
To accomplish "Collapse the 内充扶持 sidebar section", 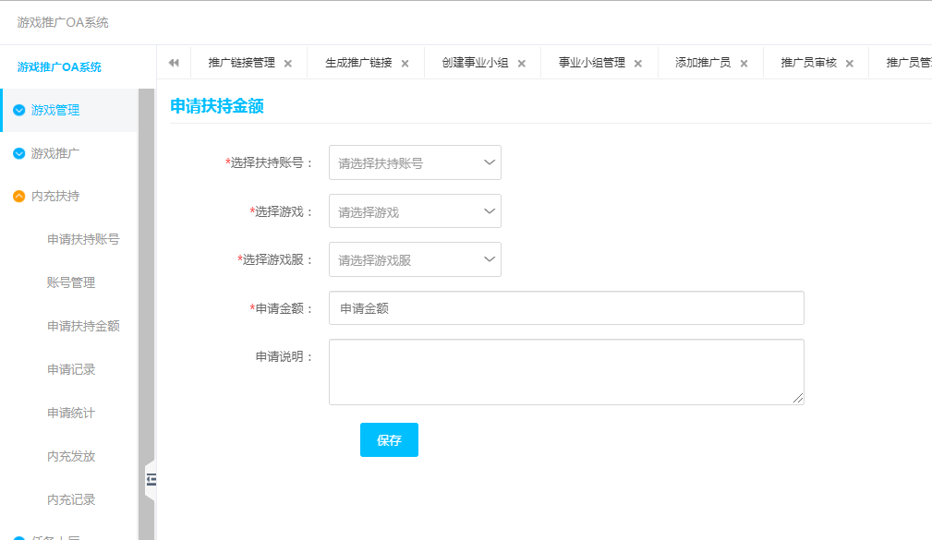I will 55,196.
